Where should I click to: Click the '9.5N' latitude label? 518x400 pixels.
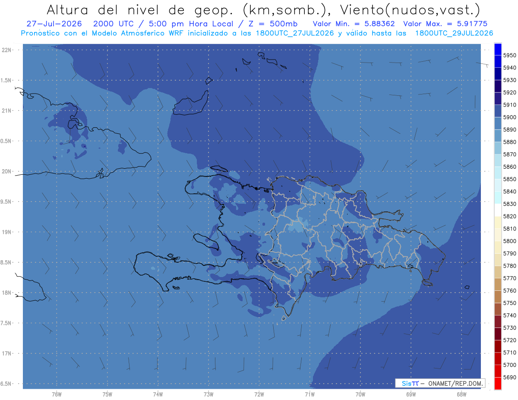6,202
